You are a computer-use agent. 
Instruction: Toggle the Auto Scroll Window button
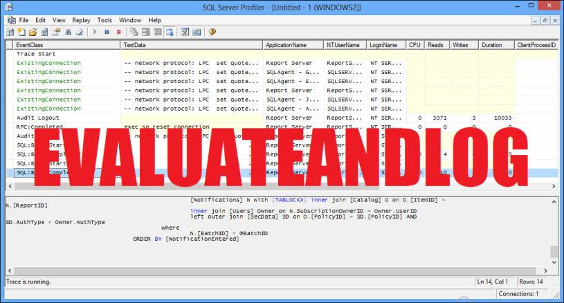pos(170,32)
